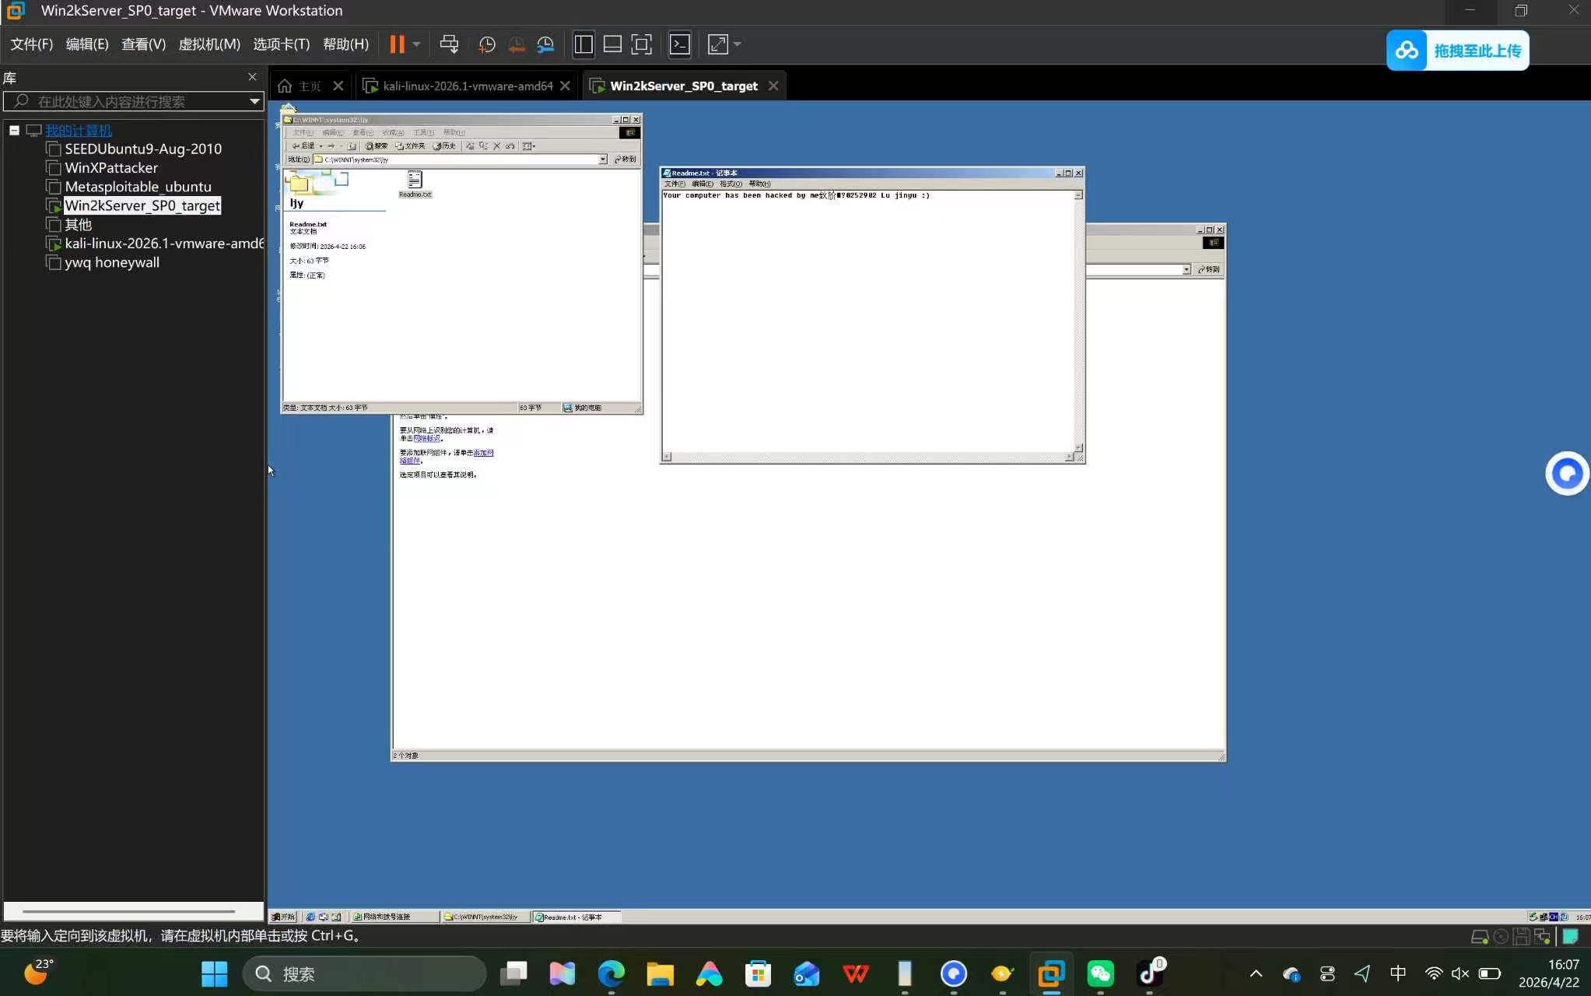Enter full screen mode icon

(x=641, y=44)
